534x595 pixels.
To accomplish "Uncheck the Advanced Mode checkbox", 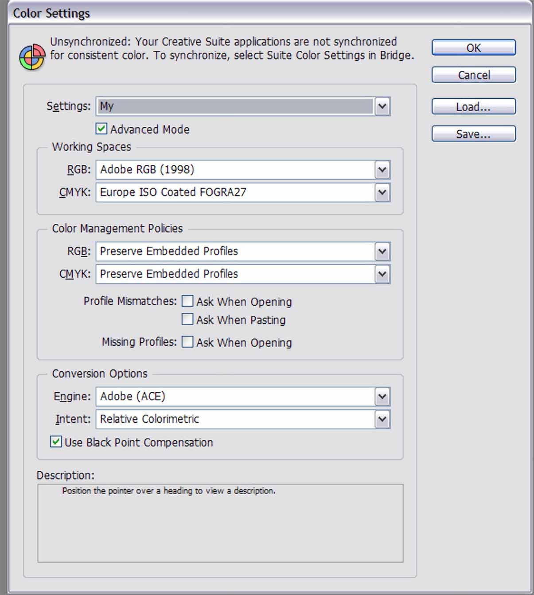I will point(101,129).
